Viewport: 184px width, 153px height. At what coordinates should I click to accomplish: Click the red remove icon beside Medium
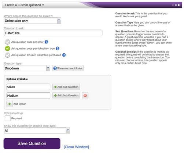pos(85,95)
